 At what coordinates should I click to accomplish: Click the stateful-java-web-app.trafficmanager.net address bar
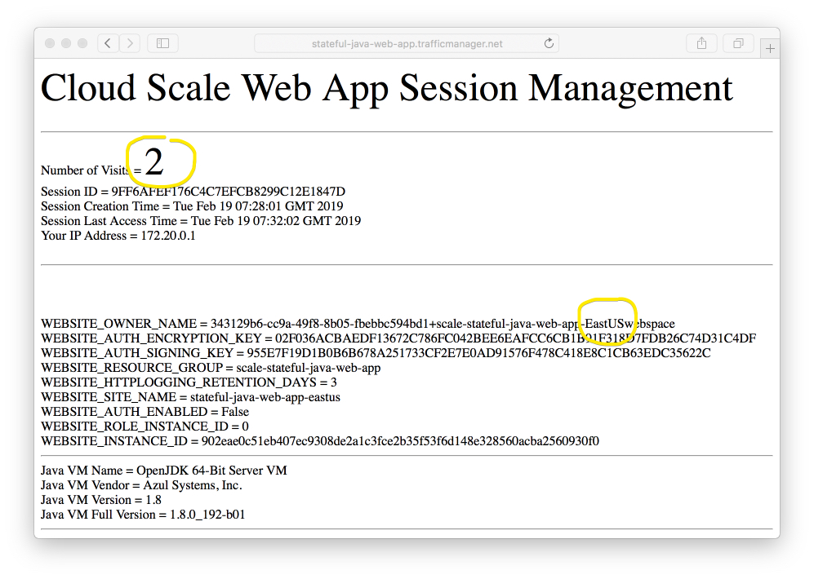click(407, 43)
